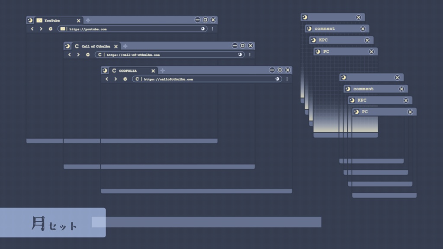
Task: Go back in the Call of Cthulhu window
Action: (70, 54)
